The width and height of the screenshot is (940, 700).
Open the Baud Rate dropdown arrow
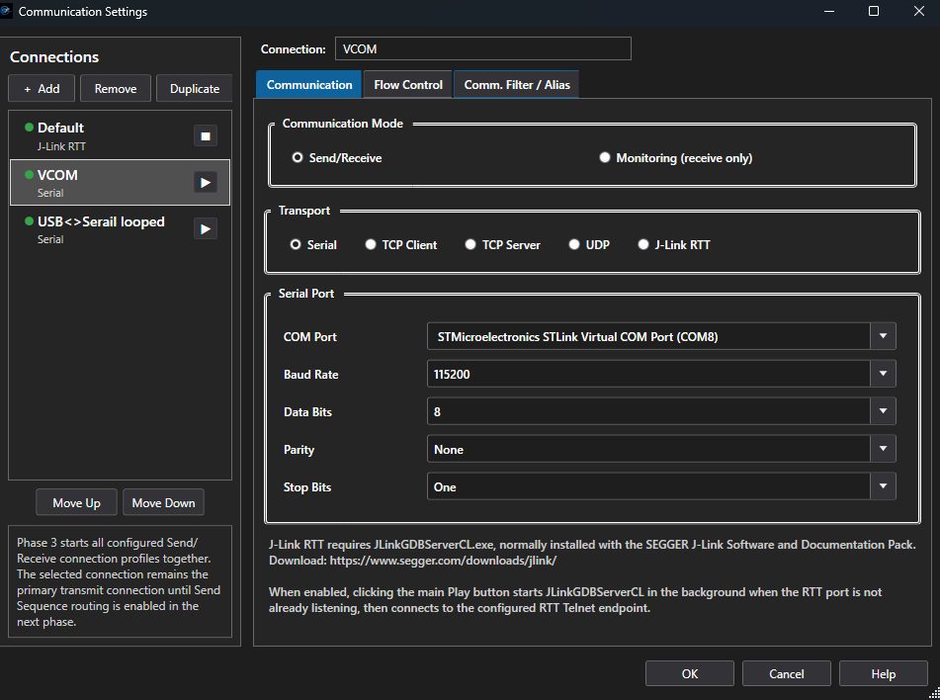click(883, 374)
